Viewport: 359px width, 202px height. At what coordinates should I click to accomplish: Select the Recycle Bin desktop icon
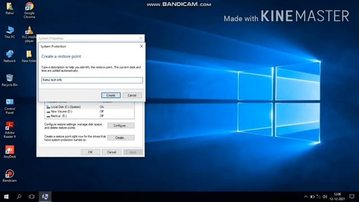pyautogui.click(x=10, y=80)
